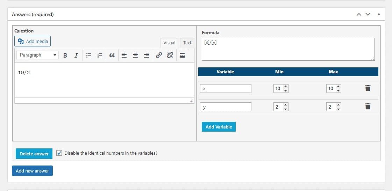Click the Delete answer button
This screenshot has width=392, height=191.
34,154
